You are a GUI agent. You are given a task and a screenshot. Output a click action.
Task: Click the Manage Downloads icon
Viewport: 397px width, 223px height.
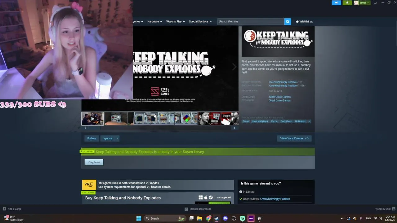pyautogui.click(x=186, y=209)
